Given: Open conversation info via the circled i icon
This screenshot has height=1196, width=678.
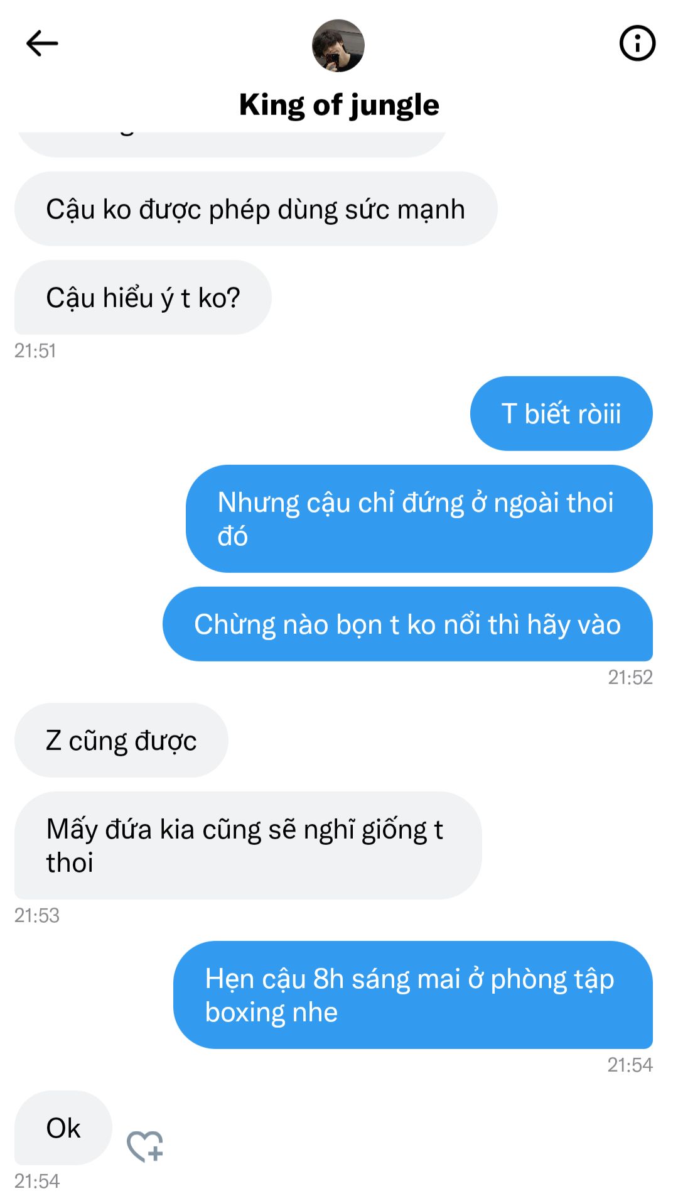Looking at the screenshot, I should [x=637, y=43].
